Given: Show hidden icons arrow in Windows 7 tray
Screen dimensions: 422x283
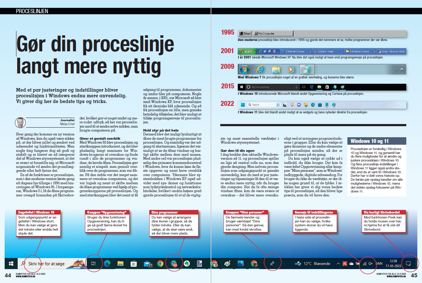Looking at the screenshot, I should [x=396, y=70].
